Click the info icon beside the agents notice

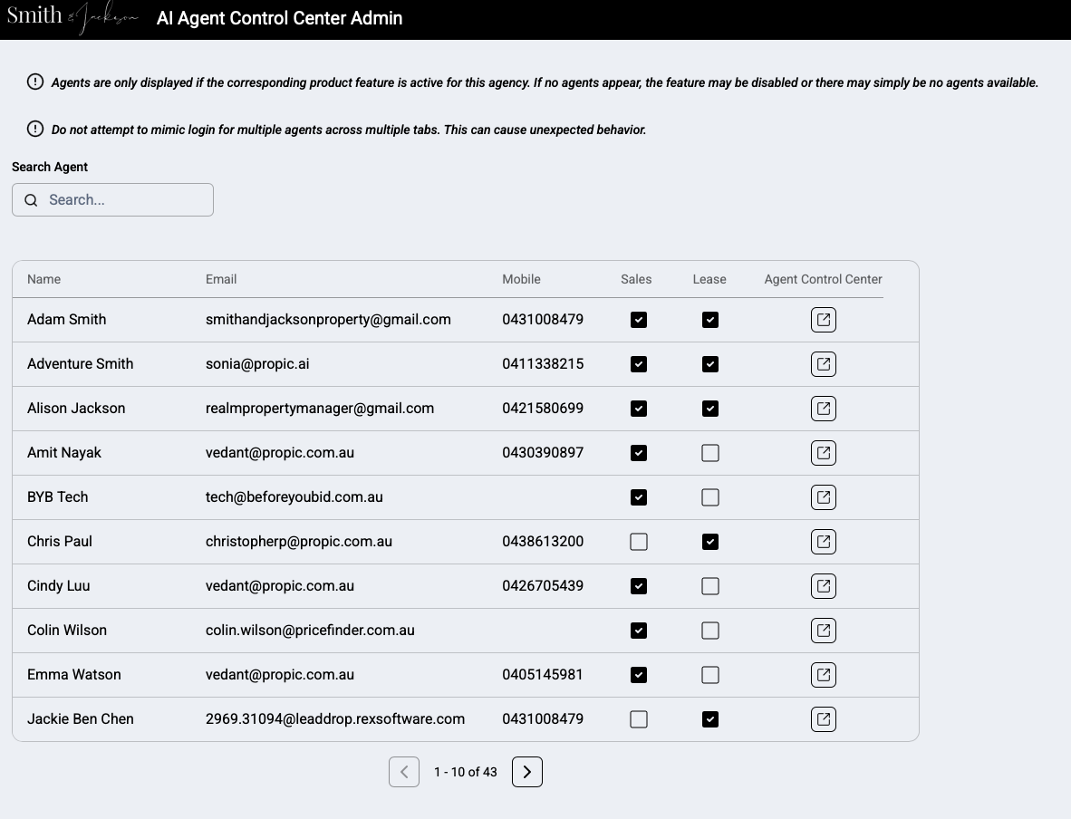tap(35, 82)
